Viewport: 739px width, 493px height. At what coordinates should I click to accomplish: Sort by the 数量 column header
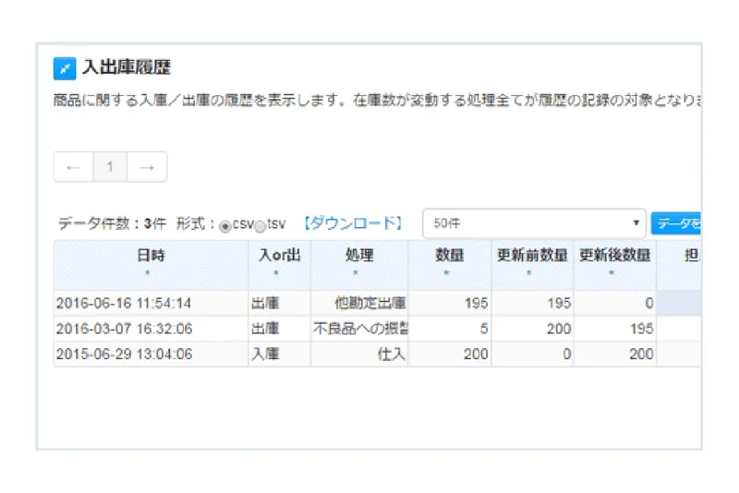[450, 265]
